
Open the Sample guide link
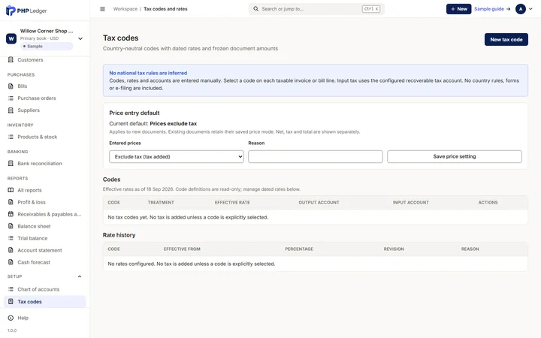coord(492,9)
